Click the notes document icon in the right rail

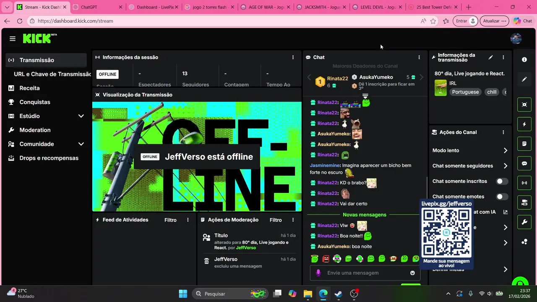click(524, 144)
